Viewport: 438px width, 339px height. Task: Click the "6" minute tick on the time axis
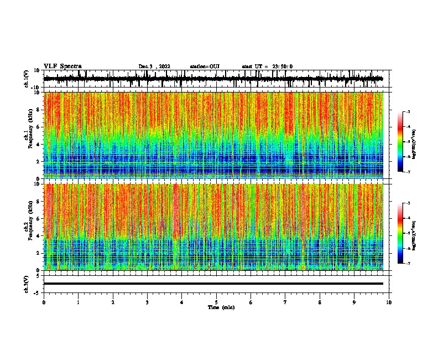tap(251, 302)
